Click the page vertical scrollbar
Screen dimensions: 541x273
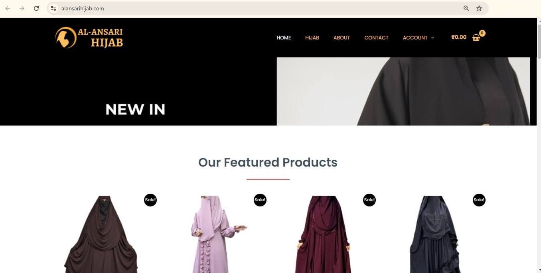(x=539, y=145)
